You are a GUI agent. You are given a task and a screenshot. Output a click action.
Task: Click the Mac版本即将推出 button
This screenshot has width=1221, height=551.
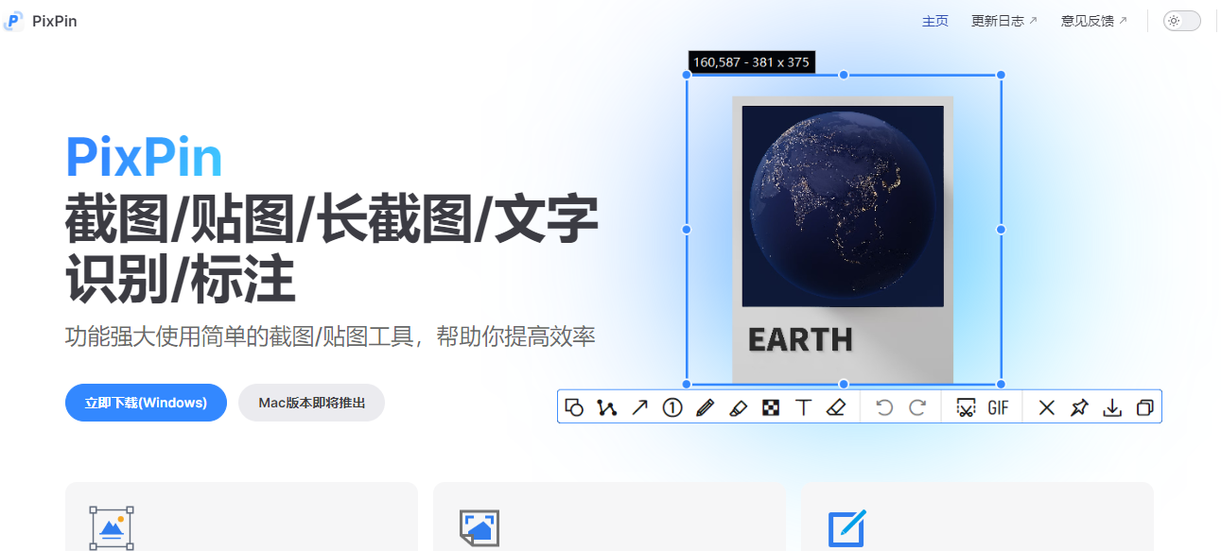click(x=311, y=403)
